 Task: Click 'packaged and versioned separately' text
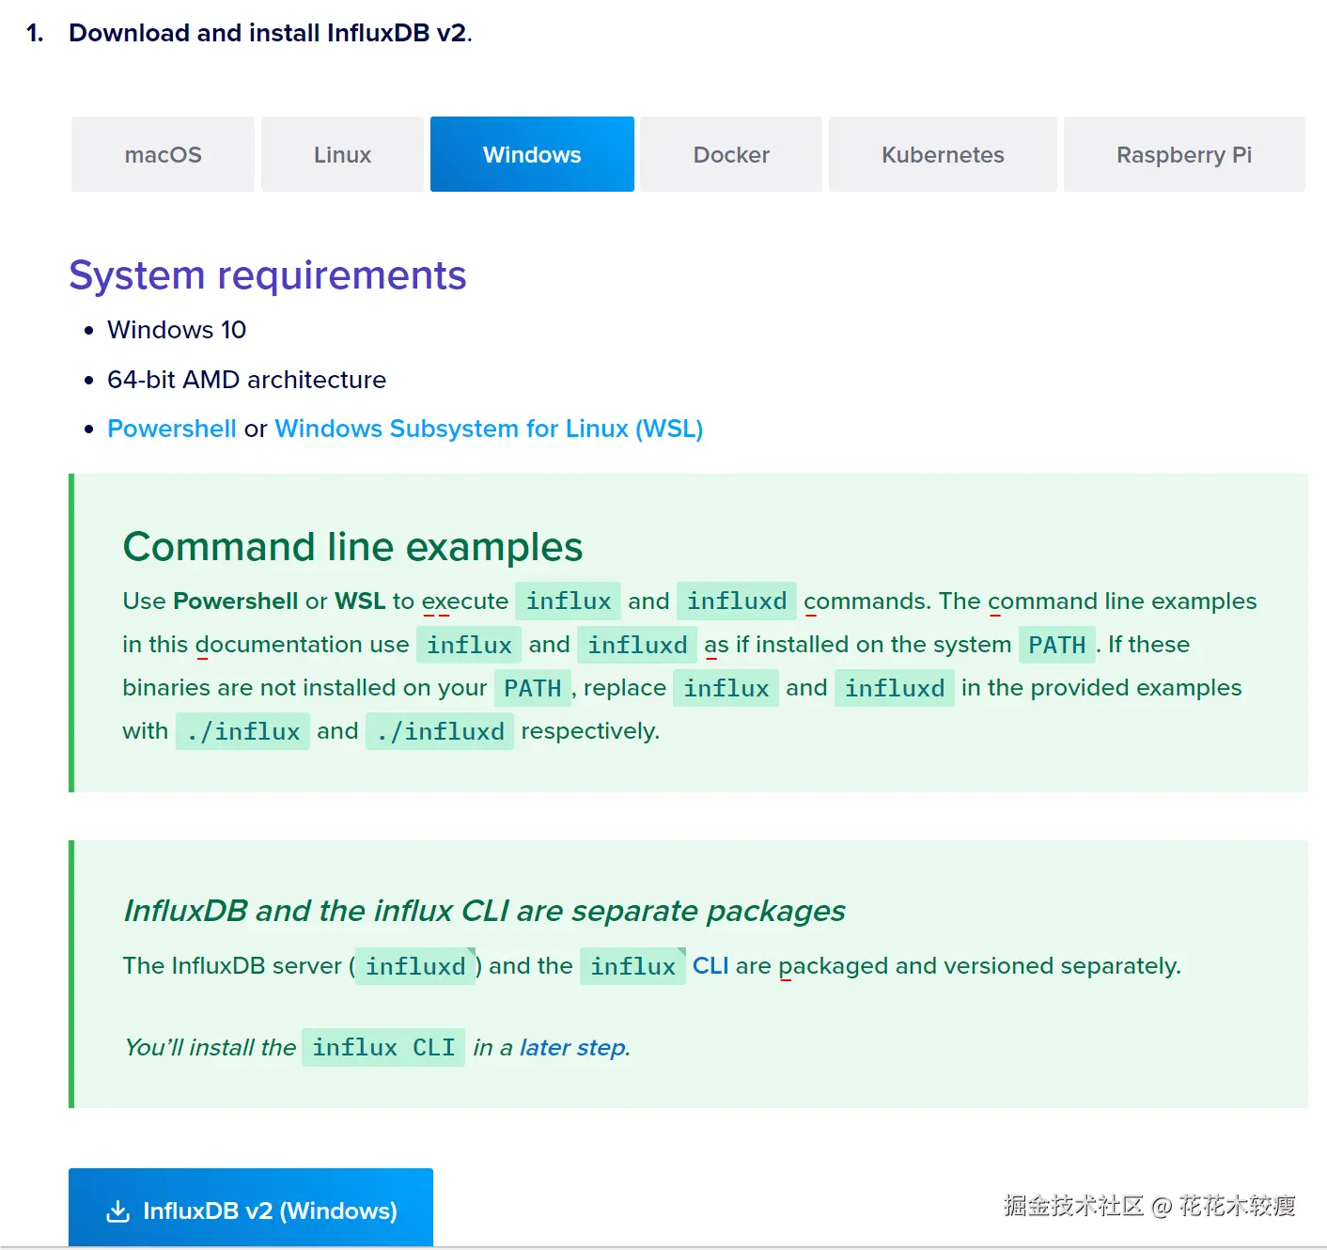(x=979, y=966)
